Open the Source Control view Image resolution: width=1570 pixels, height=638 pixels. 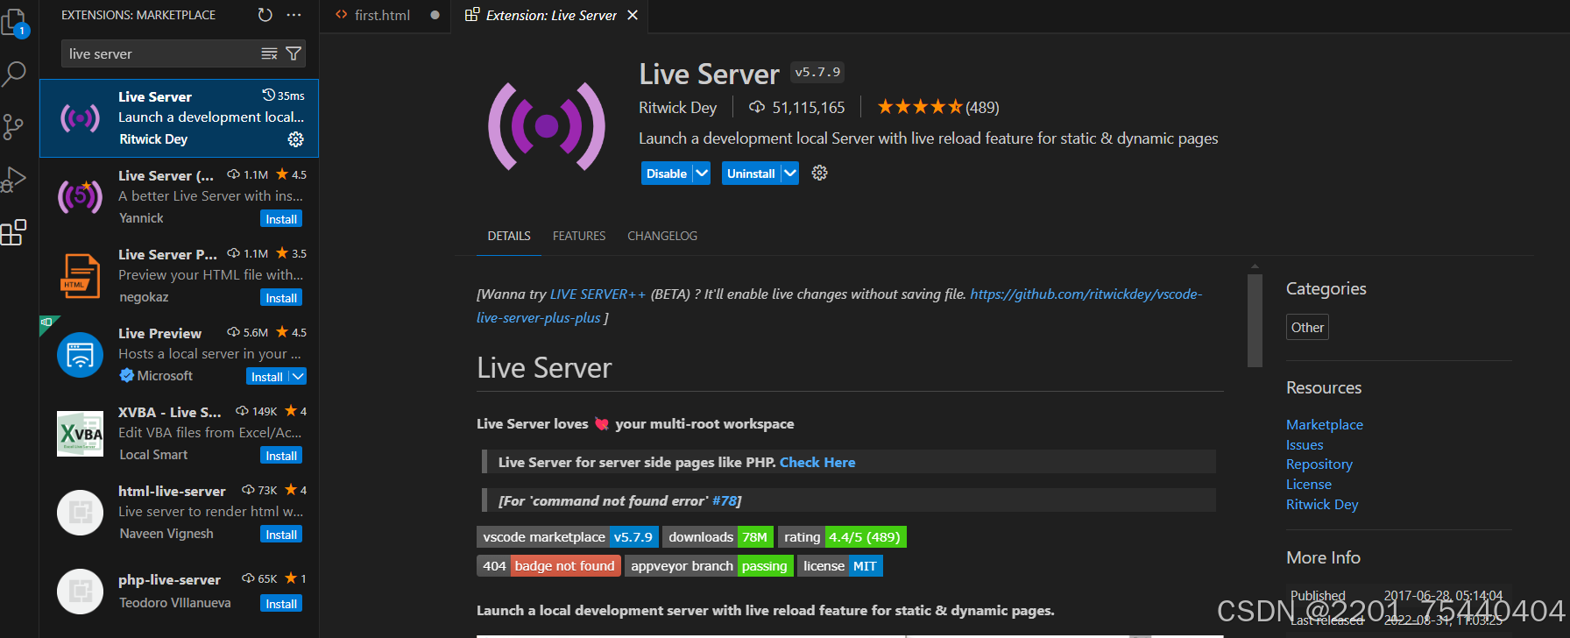tap(13, 127)
